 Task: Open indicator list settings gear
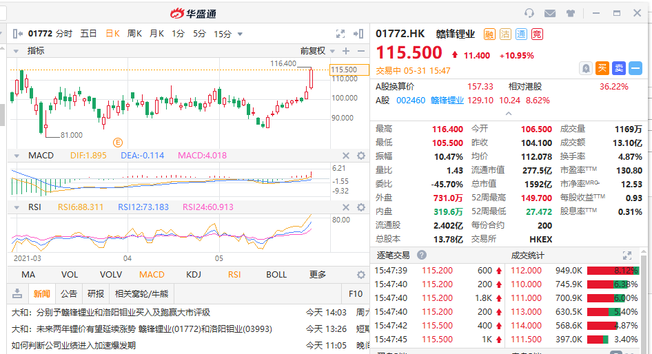tap(361, 275)
